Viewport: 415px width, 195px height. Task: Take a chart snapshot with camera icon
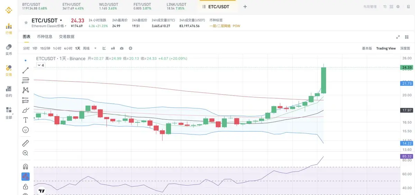click(x=122, y=48)
